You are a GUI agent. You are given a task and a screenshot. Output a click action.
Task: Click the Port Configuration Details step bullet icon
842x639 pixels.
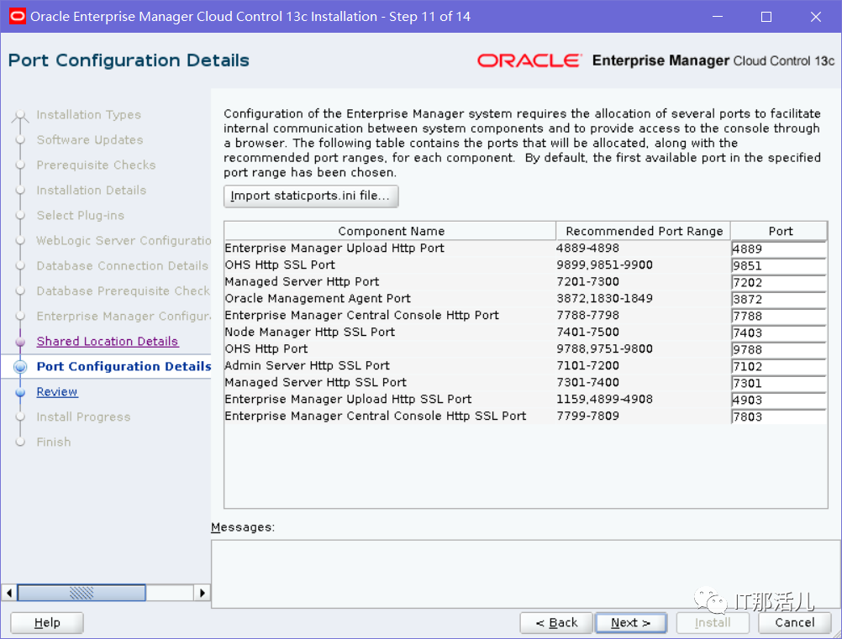pos(20,367)
